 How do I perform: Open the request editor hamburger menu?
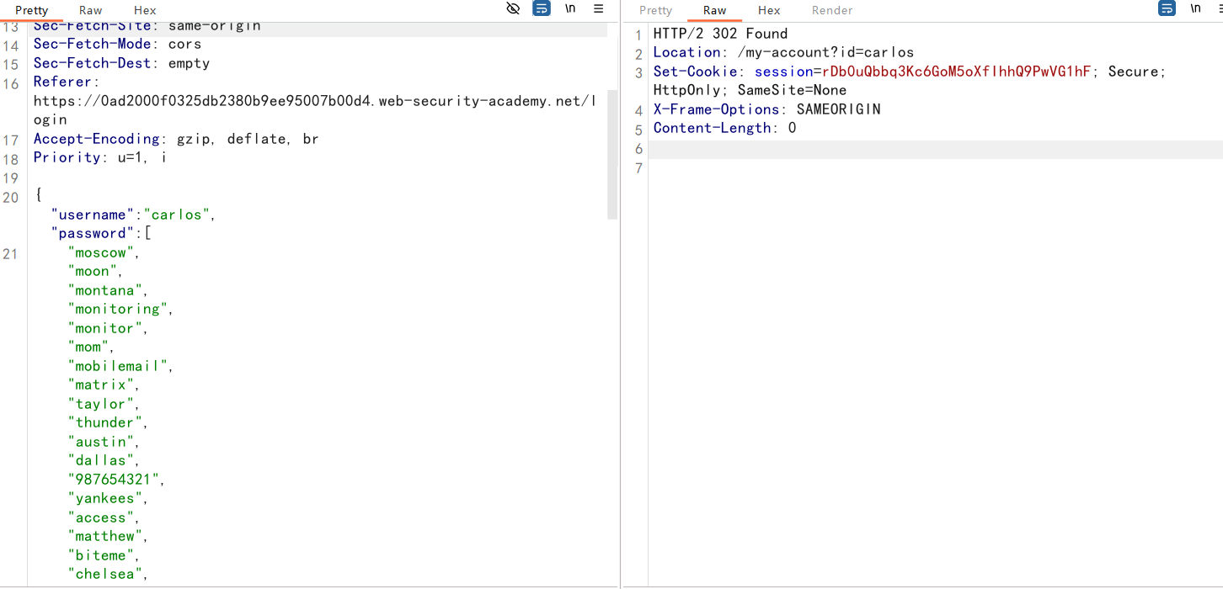pos(599,8)
